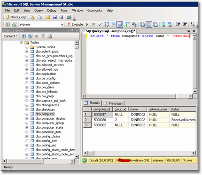The width and height of the screenshot is (202, 175).
Task: Expand dbo.config_set table node
Action: point(27,146)
